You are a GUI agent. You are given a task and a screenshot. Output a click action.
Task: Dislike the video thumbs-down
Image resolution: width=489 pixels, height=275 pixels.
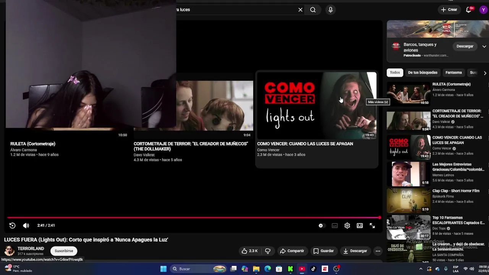[x=268, y=251]
